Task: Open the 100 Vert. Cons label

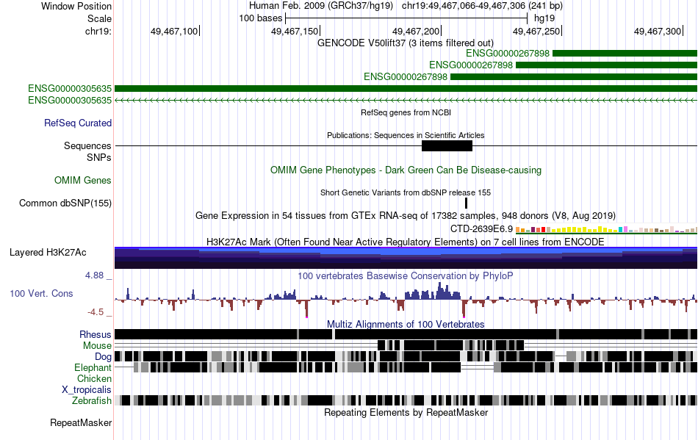Action: [x=41, y=293]
